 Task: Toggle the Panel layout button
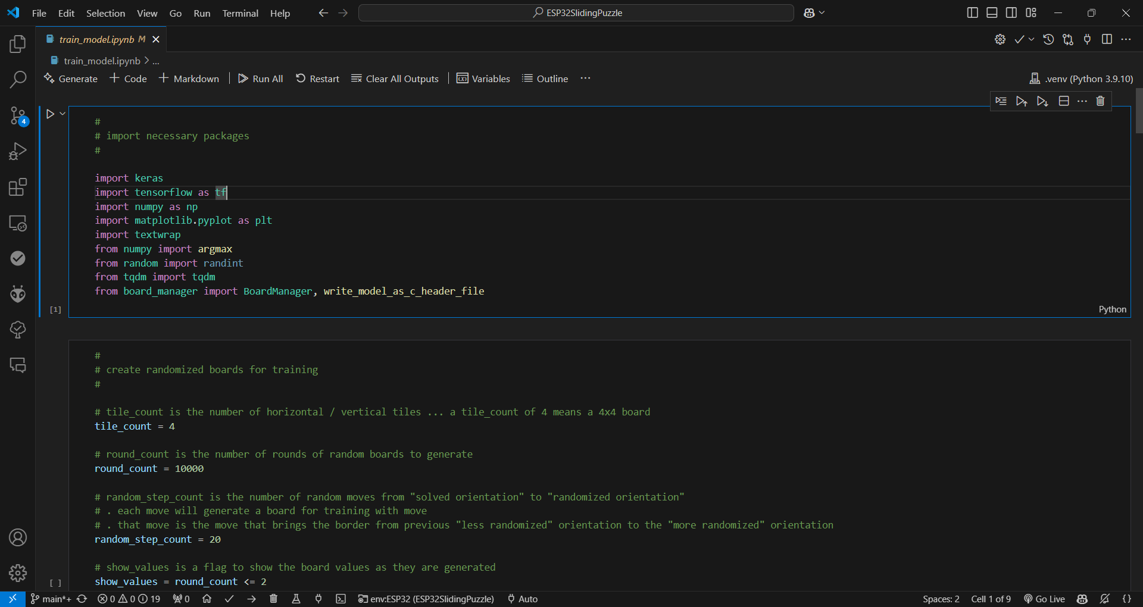992,12
